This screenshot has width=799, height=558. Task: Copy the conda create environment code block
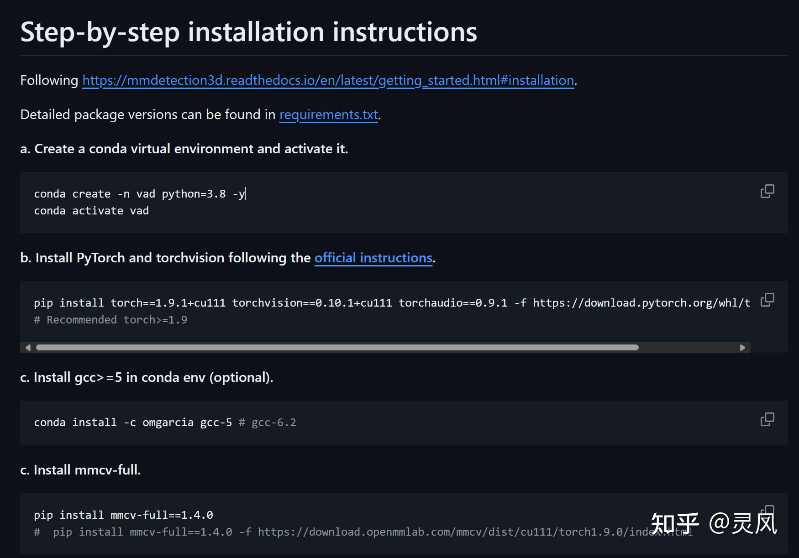(767, 191)
